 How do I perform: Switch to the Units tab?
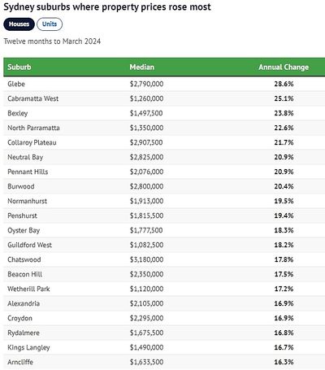click(50, 24)
